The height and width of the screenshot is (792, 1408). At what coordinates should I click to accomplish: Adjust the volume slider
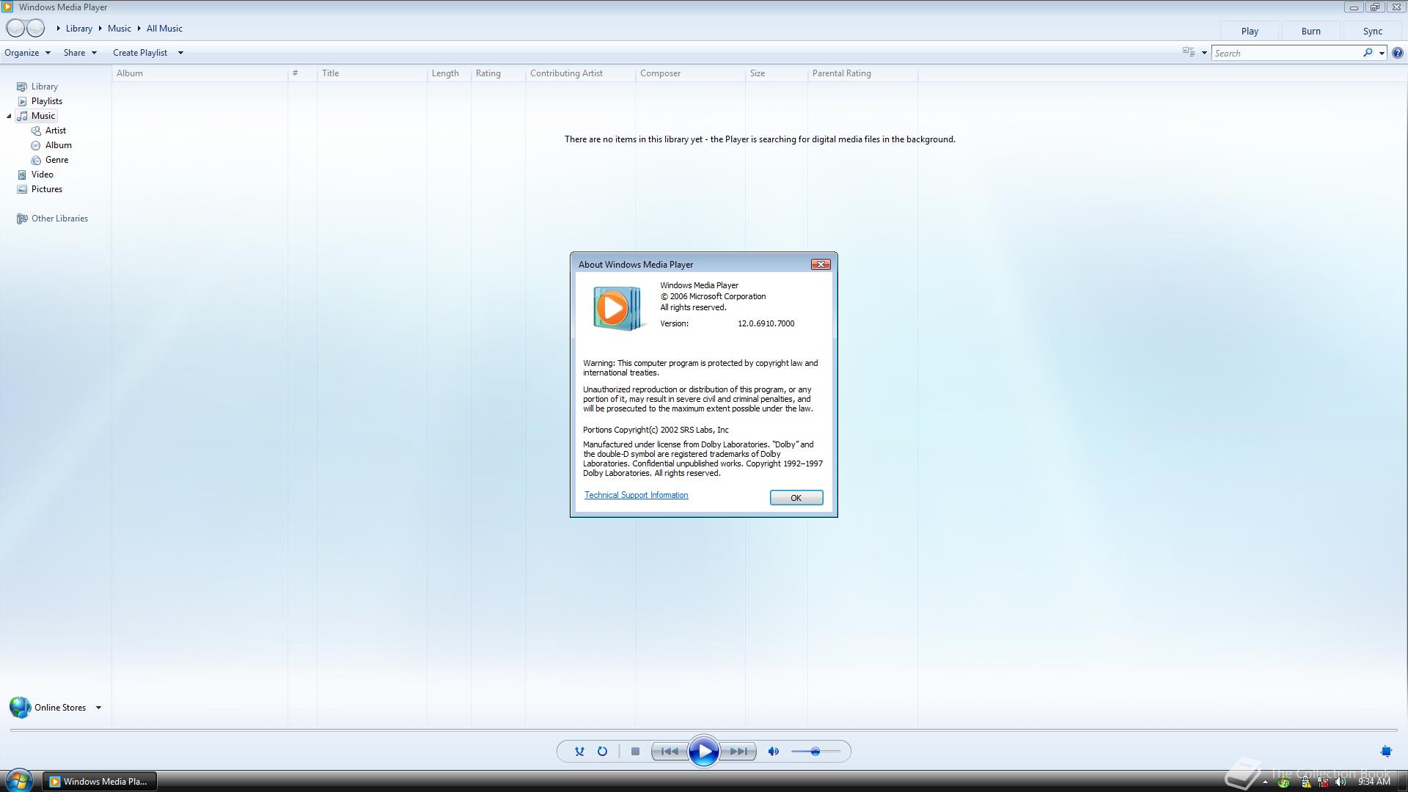[815, 751]
